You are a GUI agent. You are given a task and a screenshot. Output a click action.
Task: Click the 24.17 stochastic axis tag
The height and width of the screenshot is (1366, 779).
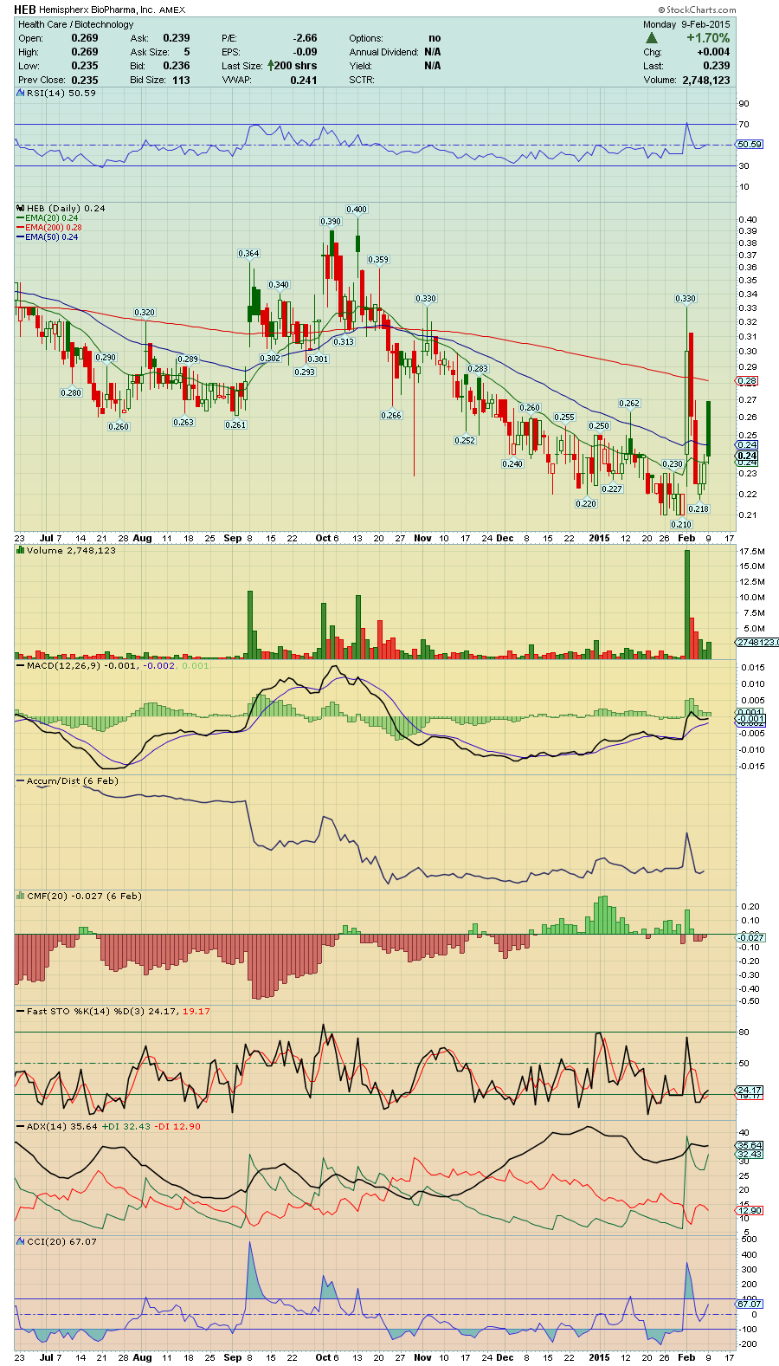tap(750, 1090)
